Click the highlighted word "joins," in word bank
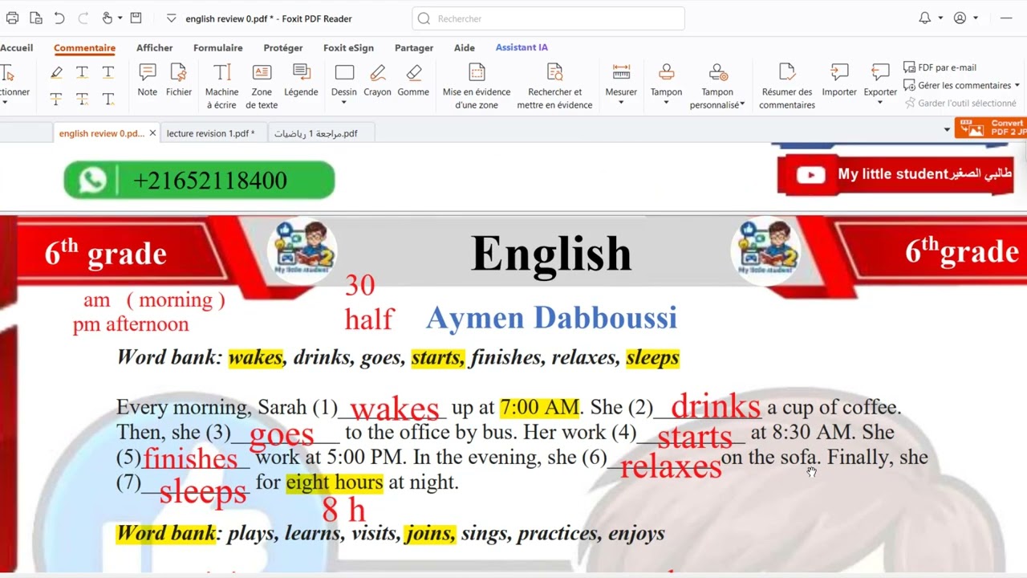Image resolution: width=1027 pixels, height=578 pixels. click(x=430, y=533)
